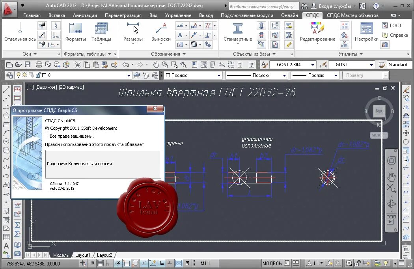Click the Справка help button
This screenshot has width=414, height=269.
pyautogui.click(x=395, y=35)
